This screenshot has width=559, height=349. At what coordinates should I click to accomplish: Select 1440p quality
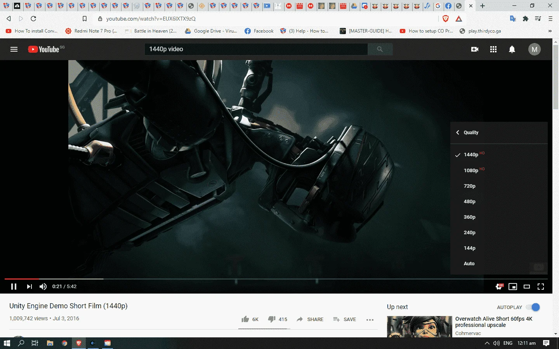499,154
